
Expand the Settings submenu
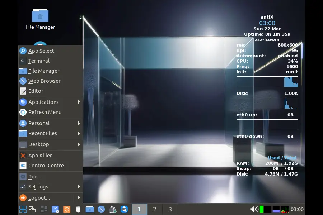[38, 187]
